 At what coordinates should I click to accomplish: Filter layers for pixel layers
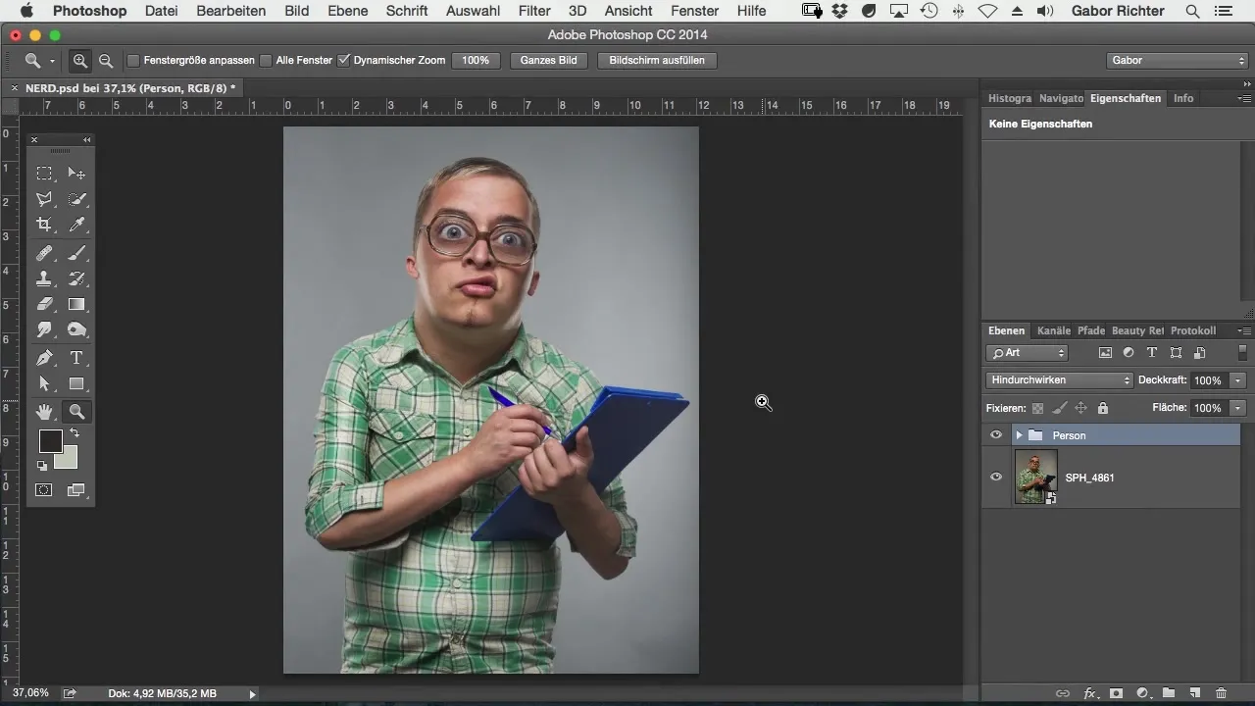(1105, 353)
